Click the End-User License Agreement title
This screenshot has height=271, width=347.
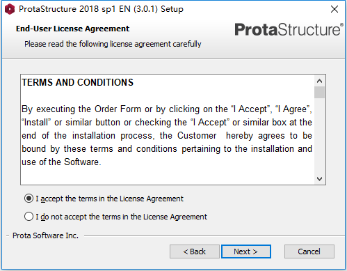tap(72, 29)
